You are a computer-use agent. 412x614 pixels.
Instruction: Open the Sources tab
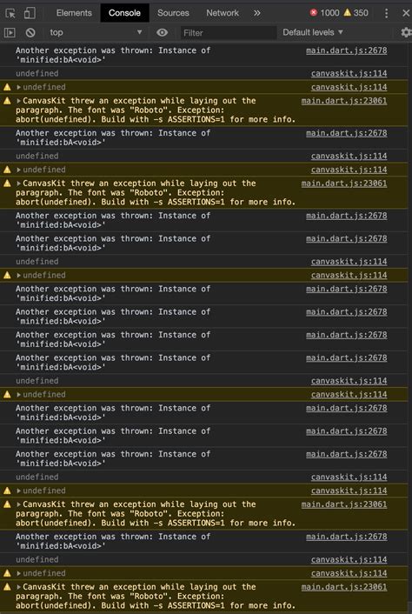(173, 13)
